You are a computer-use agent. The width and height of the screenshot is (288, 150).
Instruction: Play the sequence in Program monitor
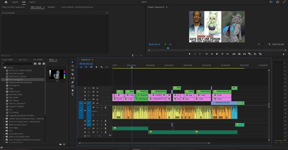(217, 54)
